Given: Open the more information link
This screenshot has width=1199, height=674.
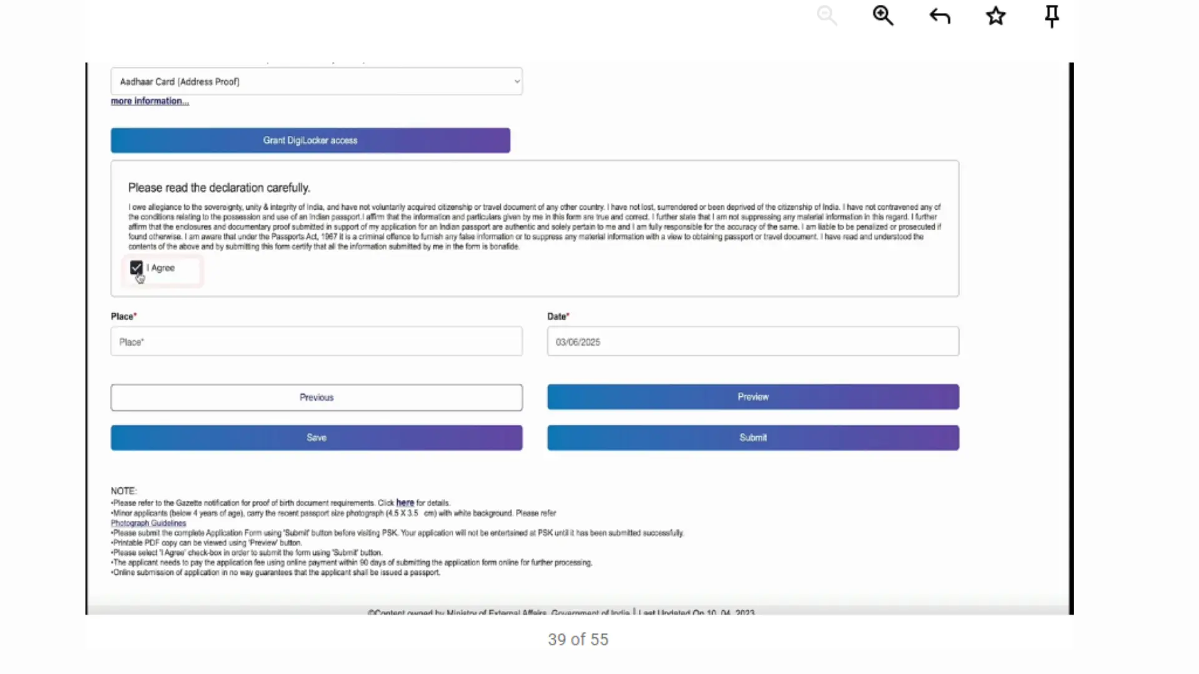Looking at the screenshot, I should point(150,101).
